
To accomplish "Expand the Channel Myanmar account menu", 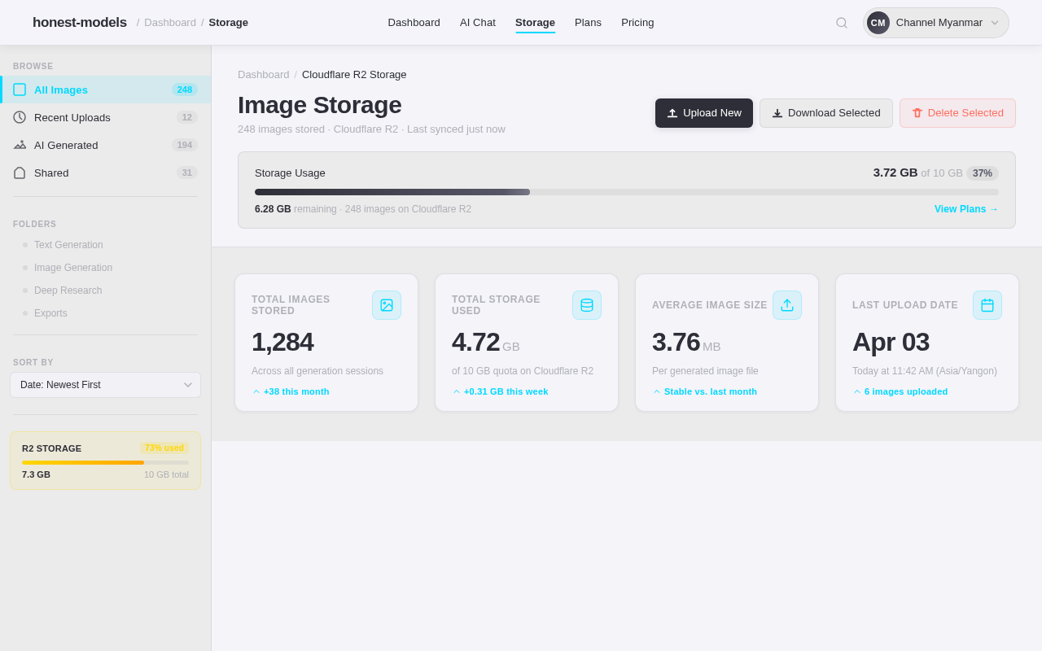I will point(935,22).
